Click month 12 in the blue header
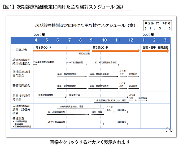The width and height of the screenshot is (183, 146). coord(131,40)
